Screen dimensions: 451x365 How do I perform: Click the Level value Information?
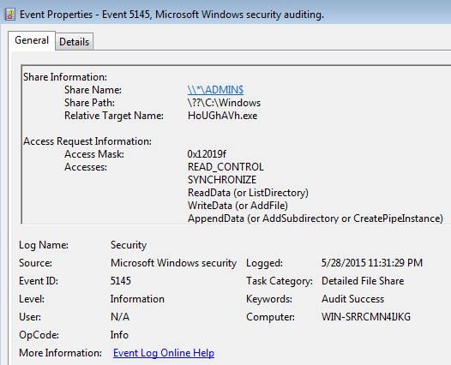click(x=137, y=299)
